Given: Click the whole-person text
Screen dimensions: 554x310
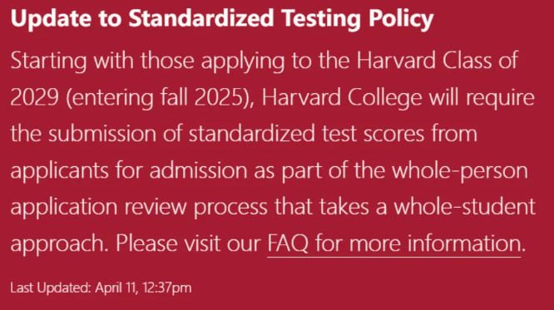Looking at the screenshot, I should pos(460,171).
